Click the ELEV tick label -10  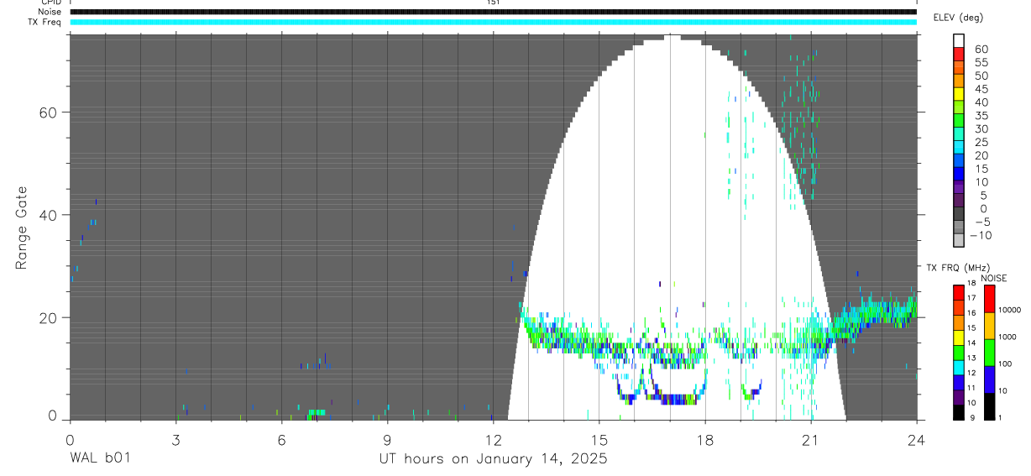coord(979,236)
